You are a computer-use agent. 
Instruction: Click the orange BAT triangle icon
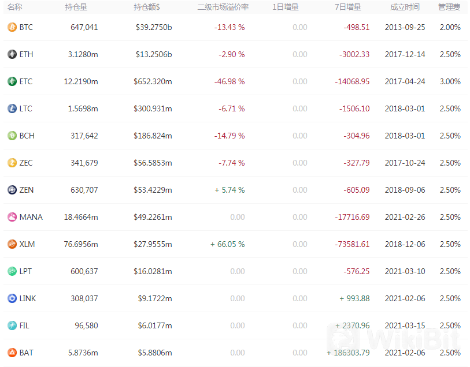point(12,353)
